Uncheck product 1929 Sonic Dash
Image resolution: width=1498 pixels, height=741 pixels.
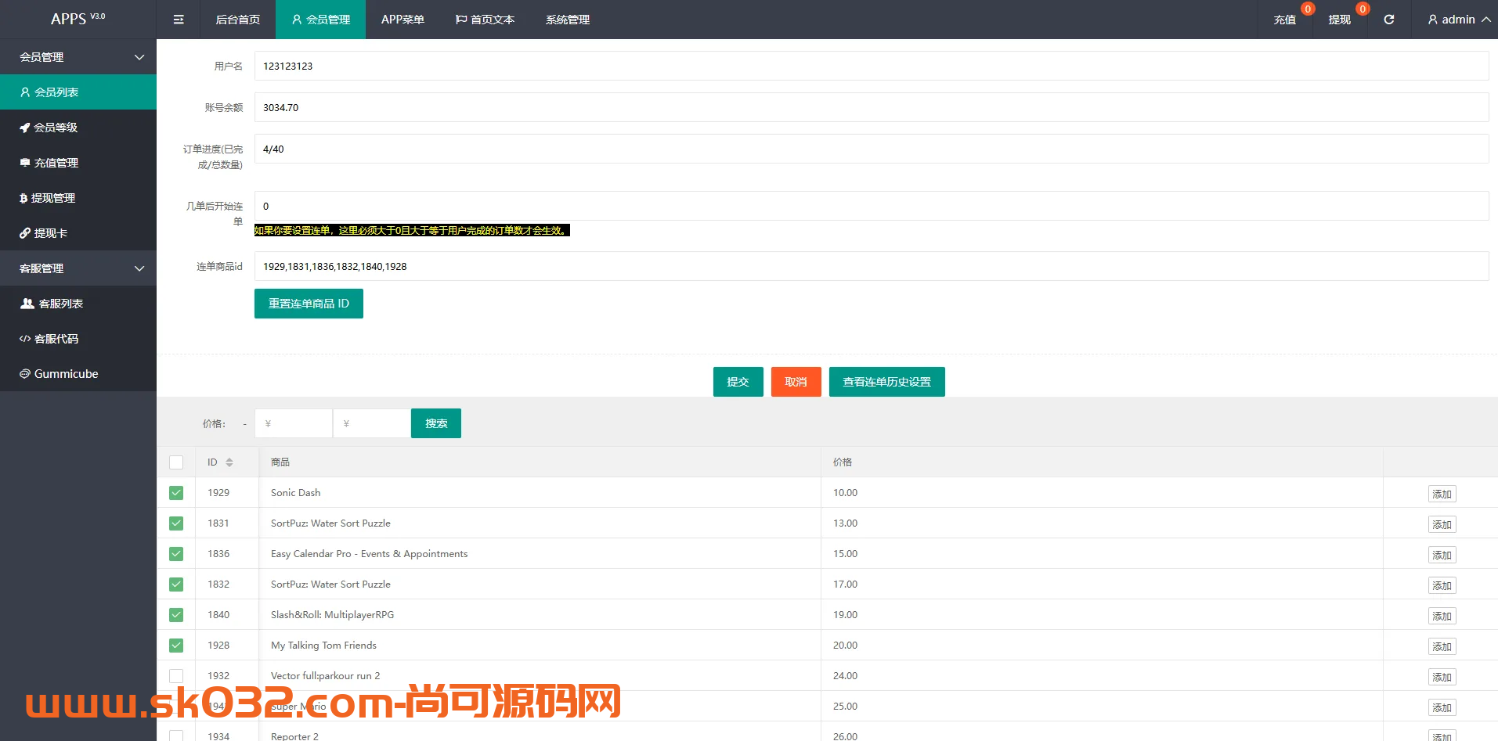(175, 492)
